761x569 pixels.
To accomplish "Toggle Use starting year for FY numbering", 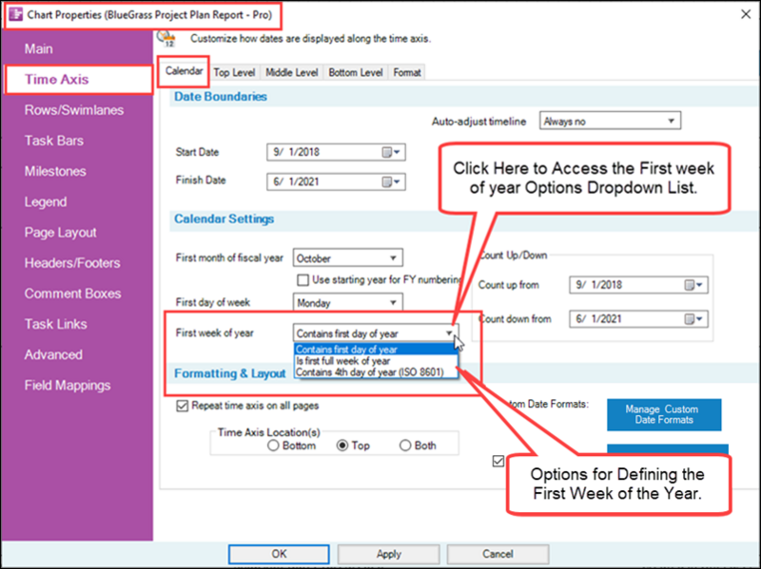I will tap(302, 280).
